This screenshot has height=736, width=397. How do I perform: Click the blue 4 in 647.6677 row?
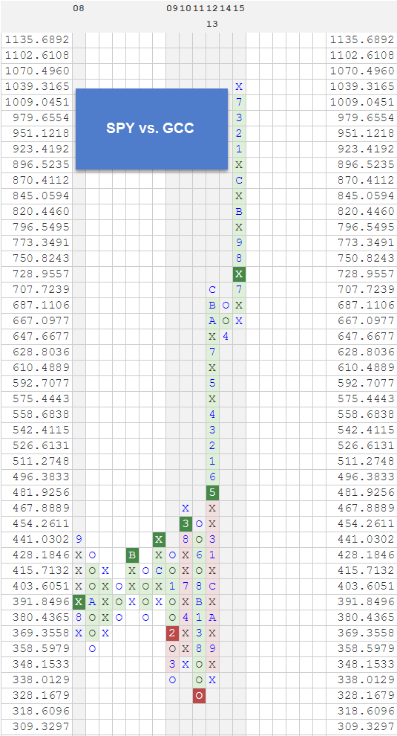(226, 336)
